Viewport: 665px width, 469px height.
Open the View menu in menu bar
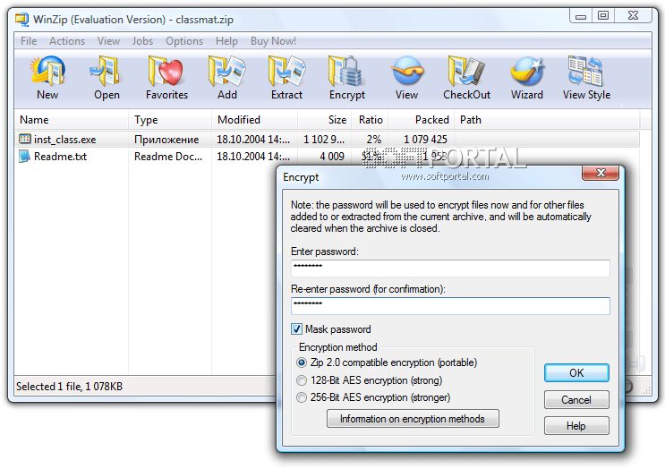tap(108, 41)
